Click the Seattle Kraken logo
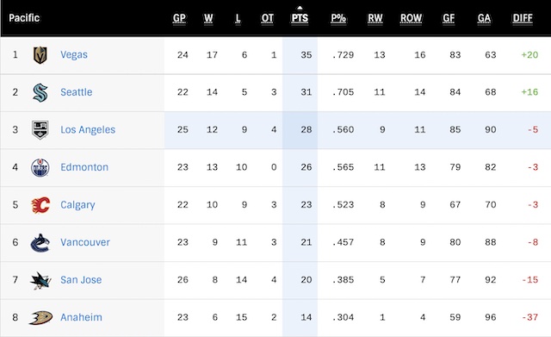Screen dimensions: 551x337 click(40, 92)
